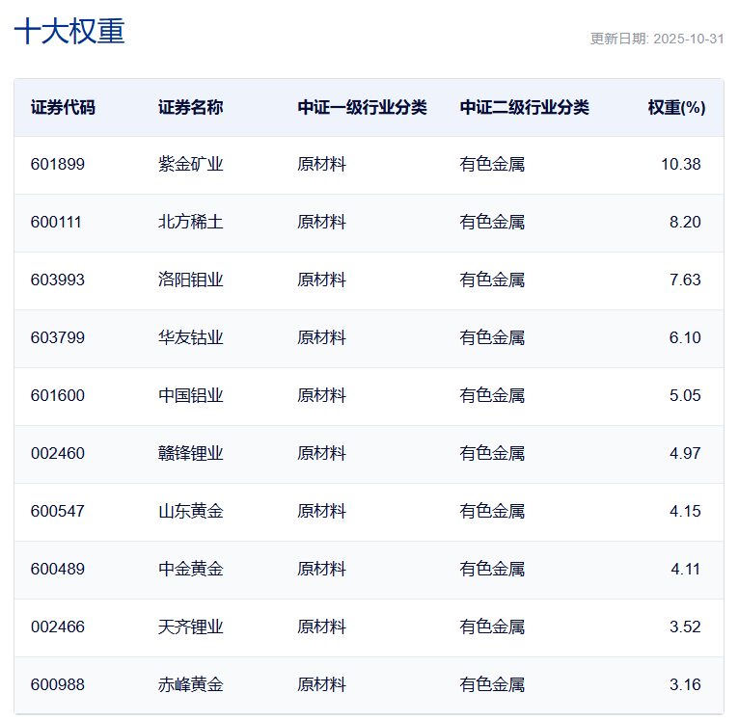The image size is (738, 720).
Task: Click 原材料 in the 北方稀土 row
Action: (321, 222)
